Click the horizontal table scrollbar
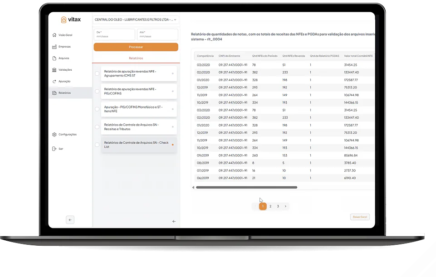The image size is (436, 277). coord(247,187)
